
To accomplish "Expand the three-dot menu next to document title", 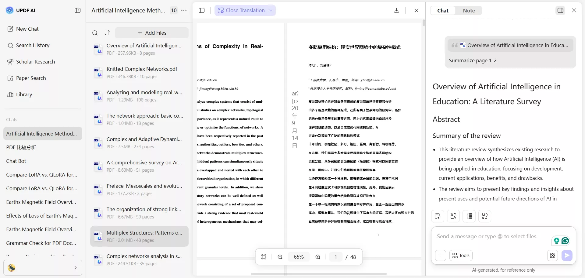I will (x=184, y=10).
